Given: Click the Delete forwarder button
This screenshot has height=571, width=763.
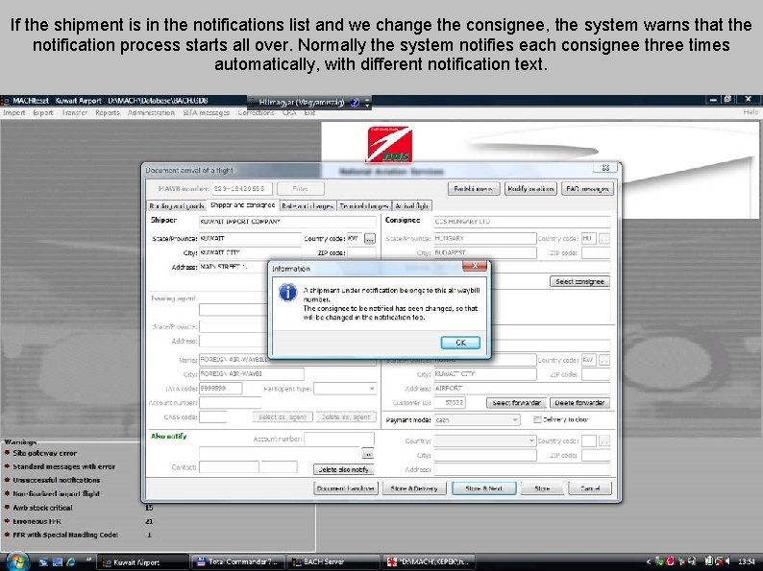Looking at the screenshot, I should pos(579,403).
